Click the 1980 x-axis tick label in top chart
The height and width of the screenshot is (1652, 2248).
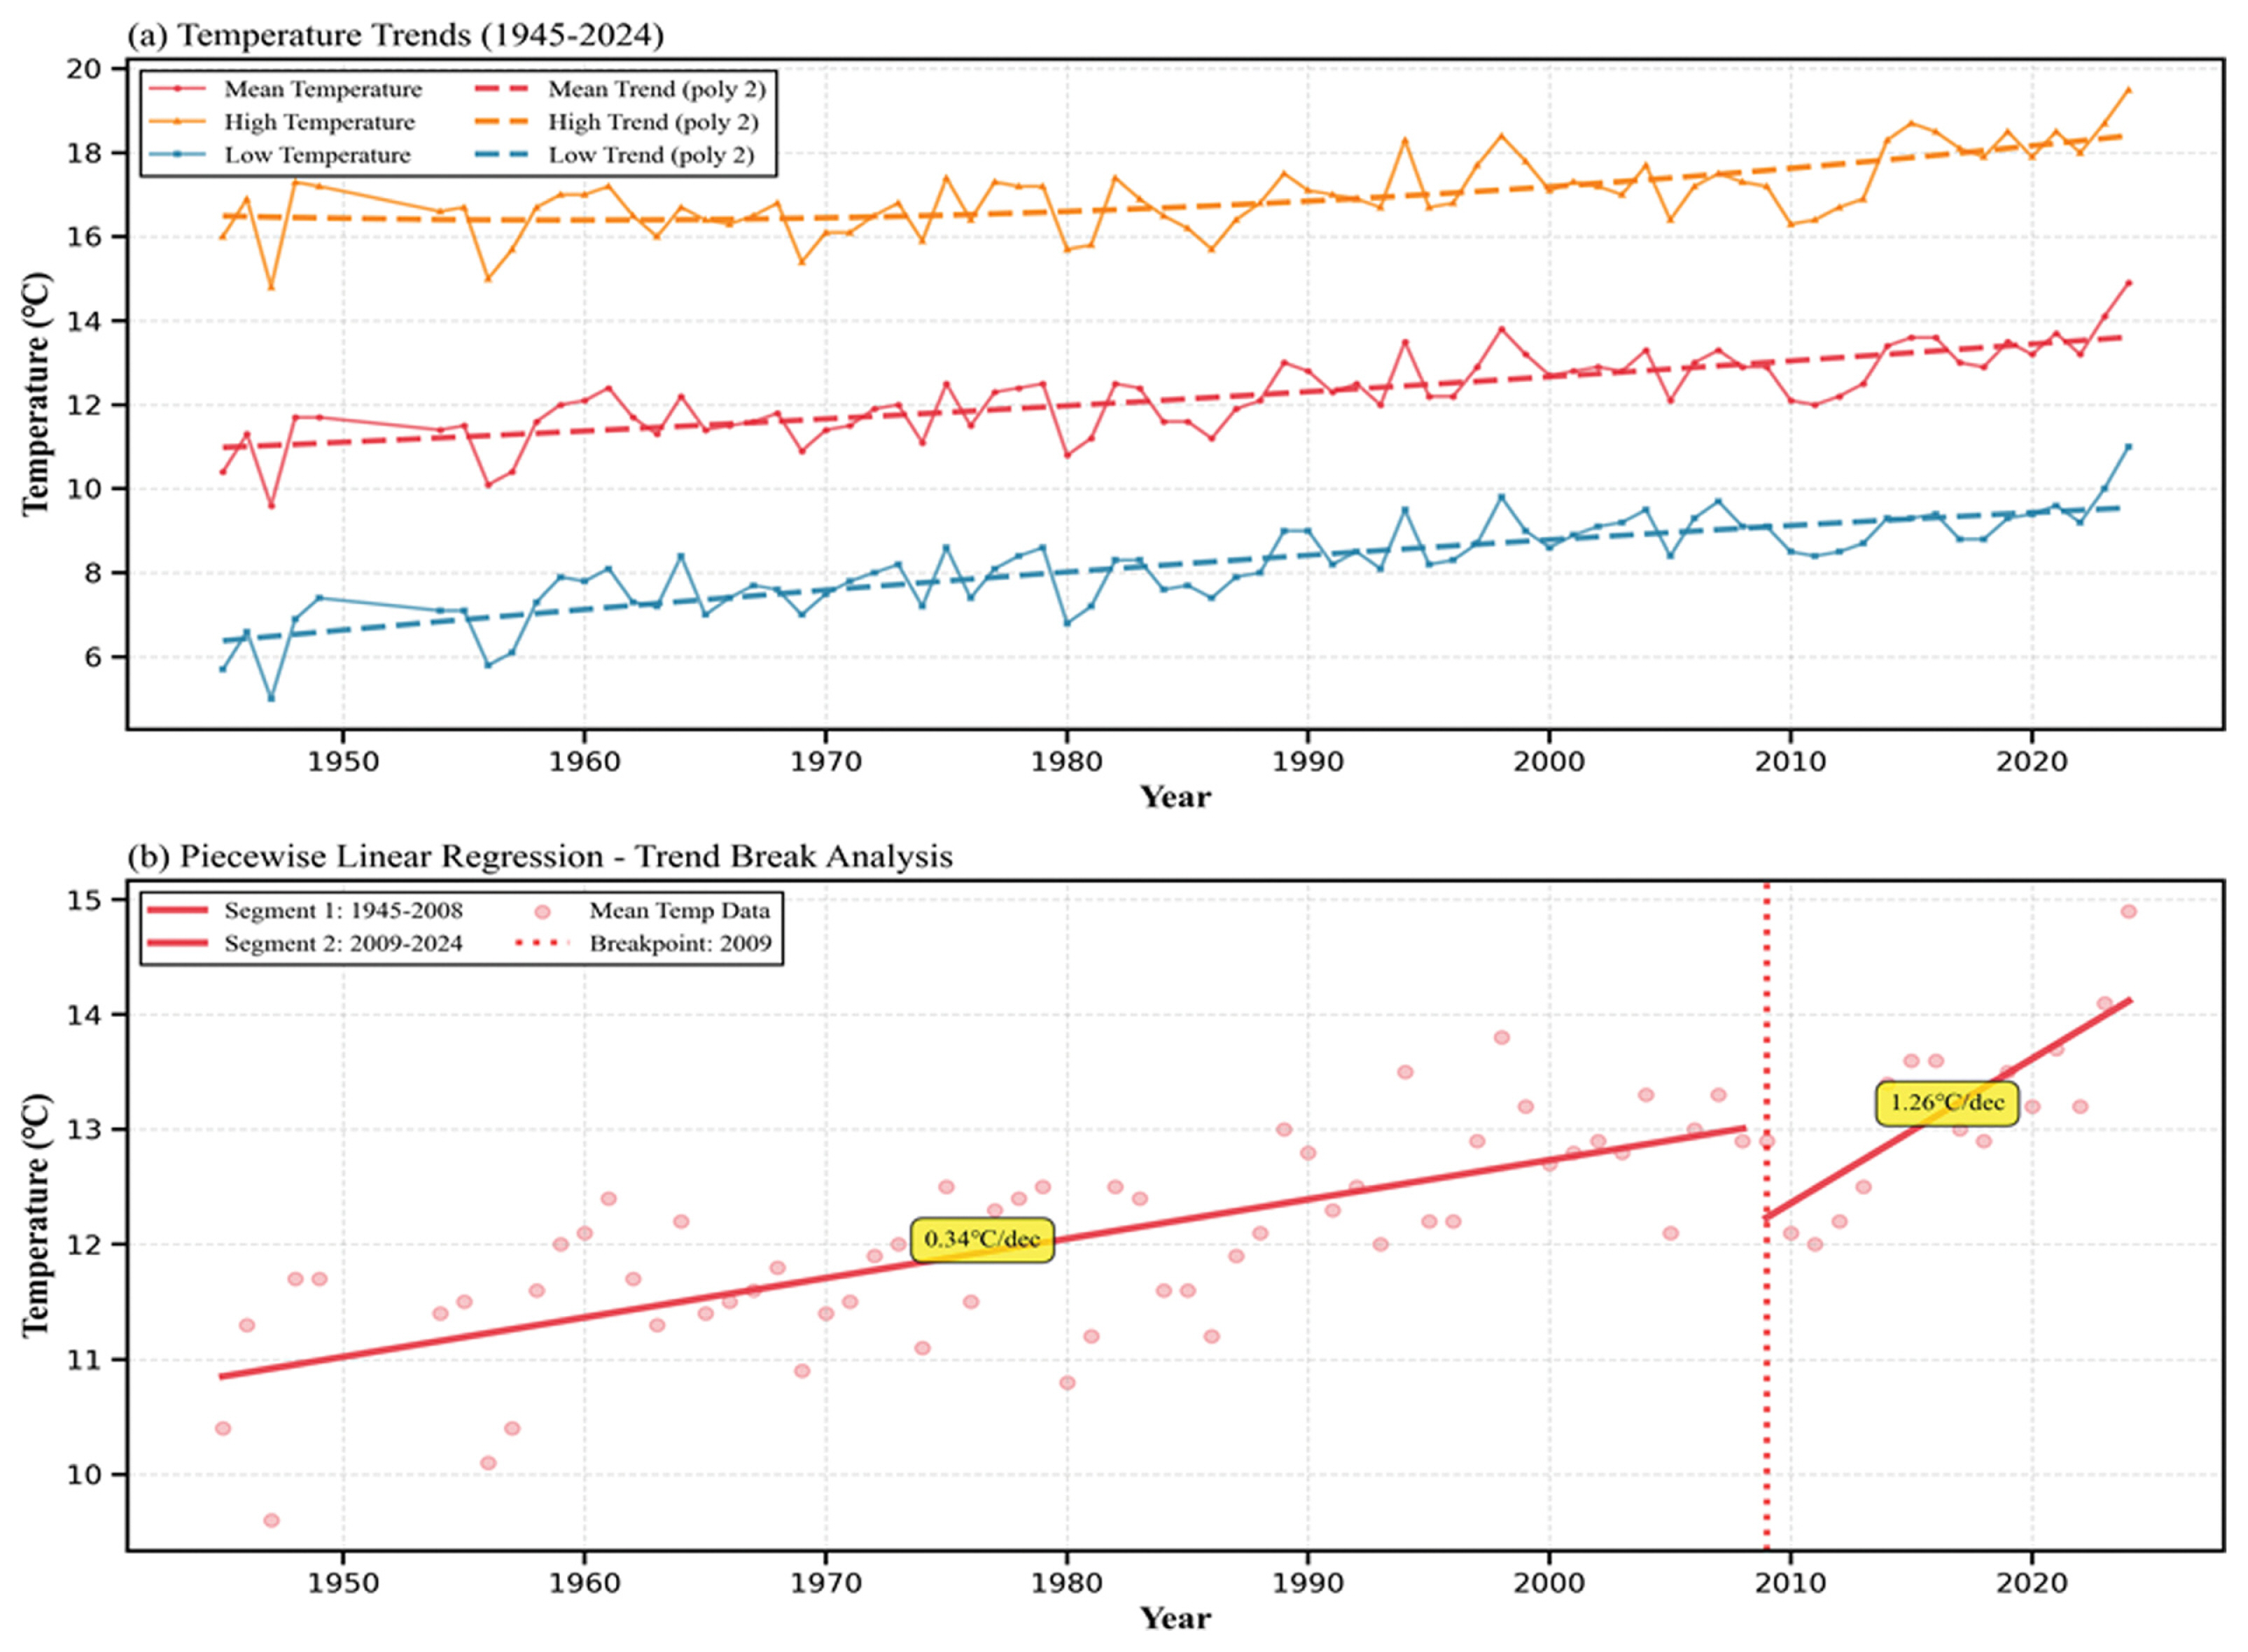[1067, 762]
